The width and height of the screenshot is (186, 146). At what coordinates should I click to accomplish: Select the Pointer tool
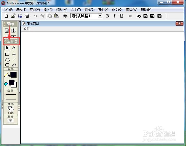[7, 48]
